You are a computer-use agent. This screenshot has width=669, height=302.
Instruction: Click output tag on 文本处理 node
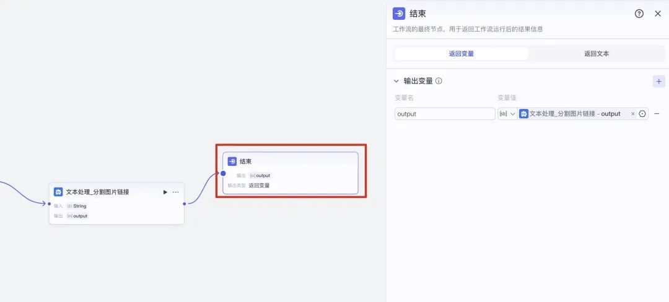[x=77, y=216]
